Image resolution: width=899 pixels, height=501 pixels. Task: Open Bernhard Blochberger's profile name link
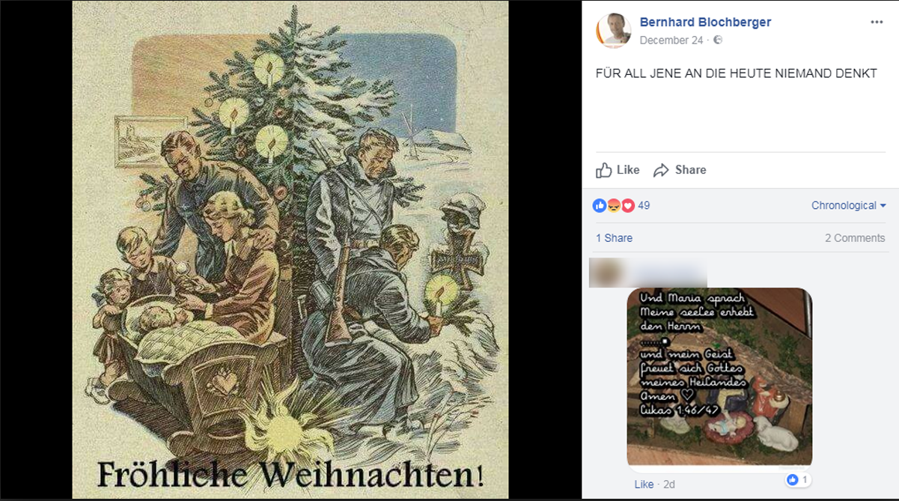(705, 22)
